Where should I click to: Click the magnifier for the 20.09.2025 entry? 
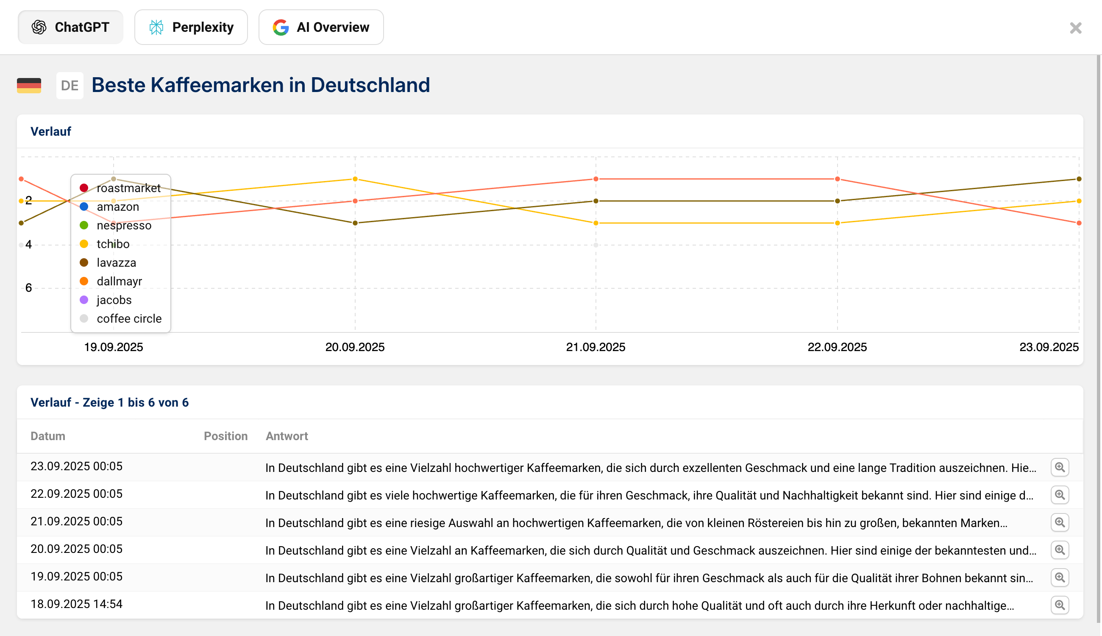point(1060,550)
